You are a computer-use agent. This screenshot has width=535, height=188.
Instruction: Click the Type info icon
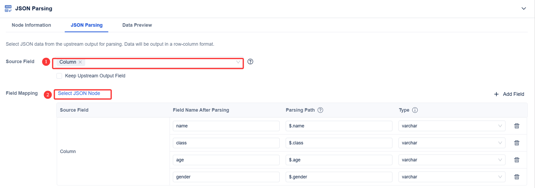415,110
